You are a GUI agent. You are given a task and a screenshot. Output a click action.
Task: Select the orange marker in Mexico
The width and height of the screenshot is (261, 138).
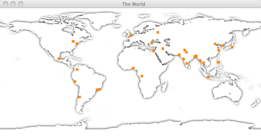(x=59, y=59)
